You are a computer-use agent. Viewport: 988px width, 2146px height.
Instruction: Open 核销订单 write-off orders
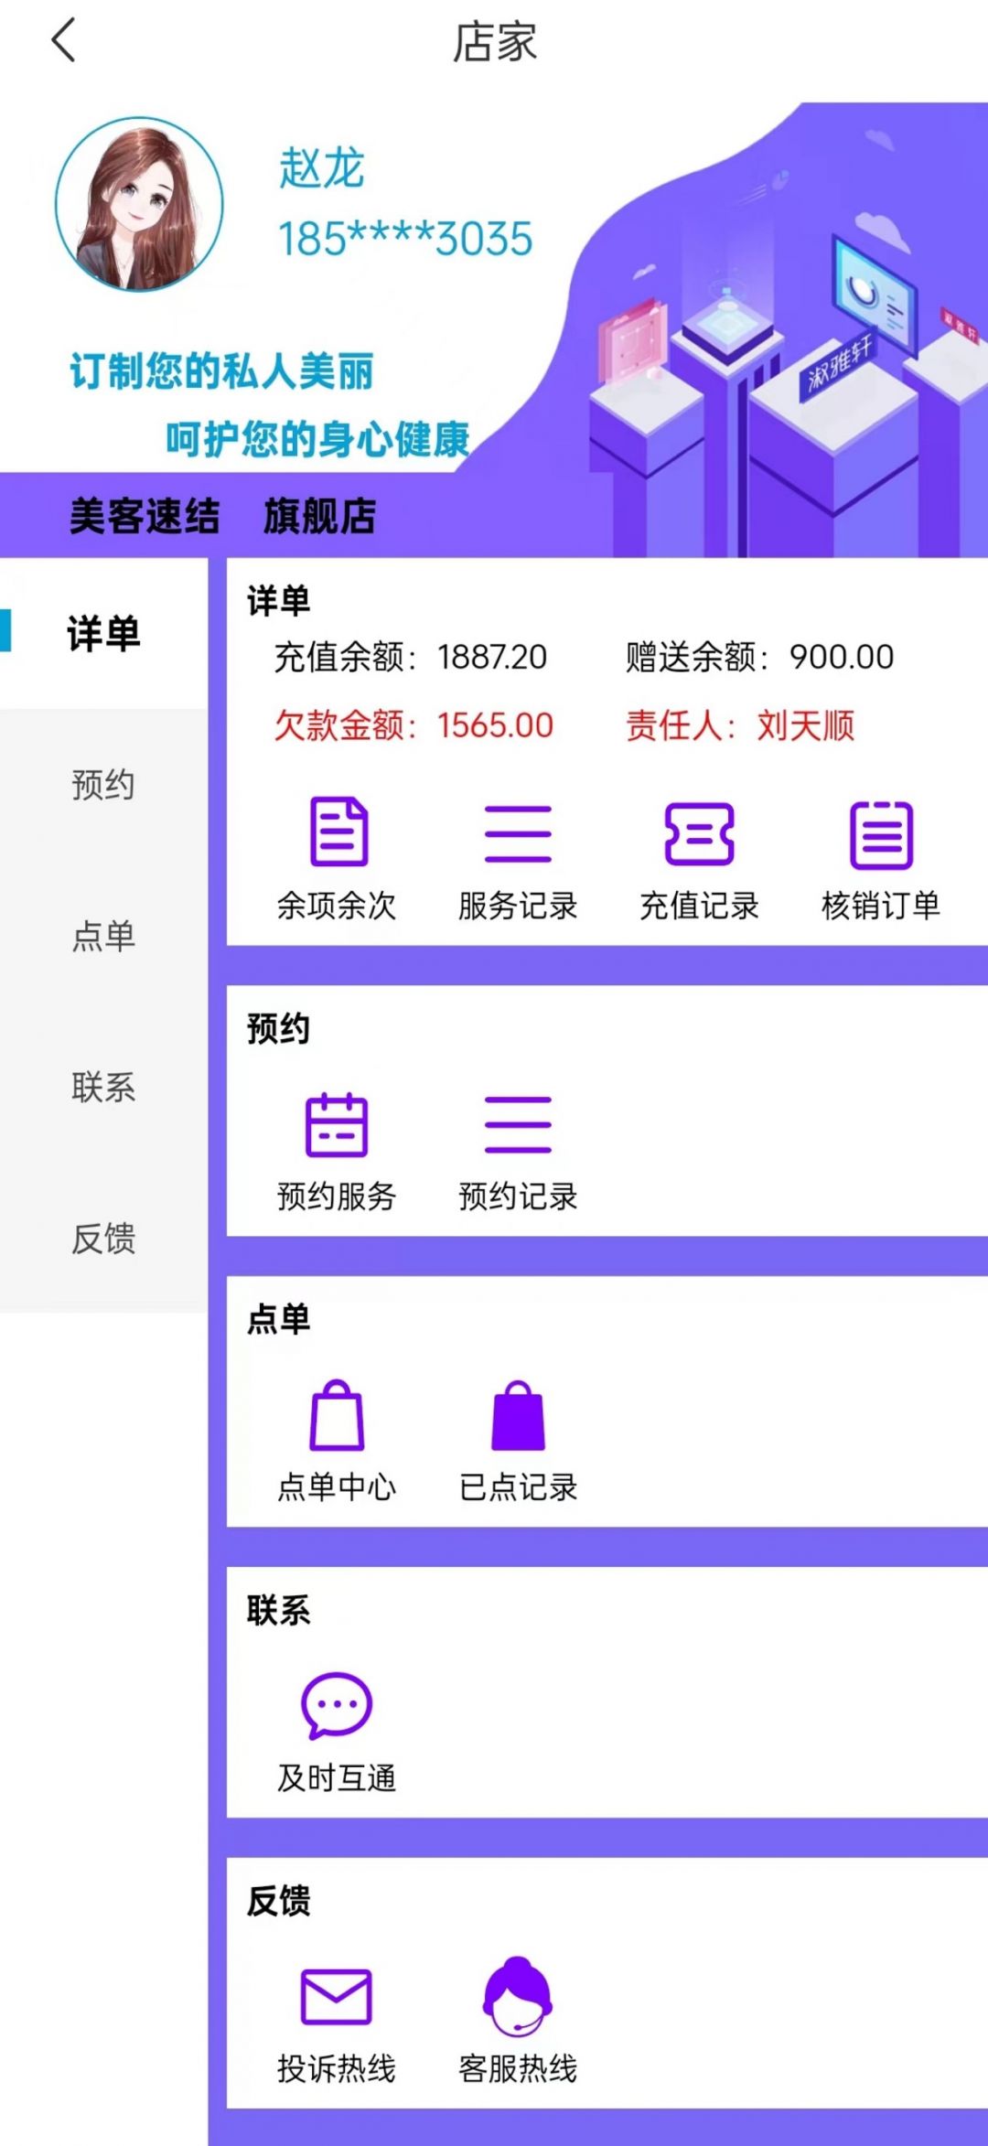pos(881,833)
